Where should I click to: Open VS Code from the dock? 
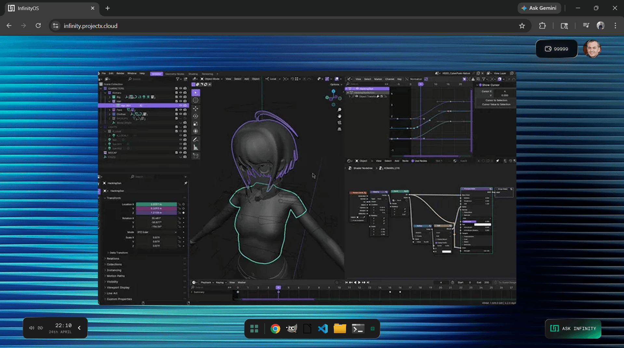[x=323, y=329]
